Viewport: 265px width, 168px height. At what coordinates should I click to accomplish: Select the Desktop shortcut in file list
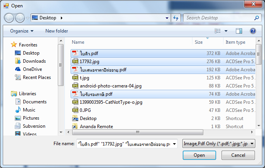[x=88, y=118]
